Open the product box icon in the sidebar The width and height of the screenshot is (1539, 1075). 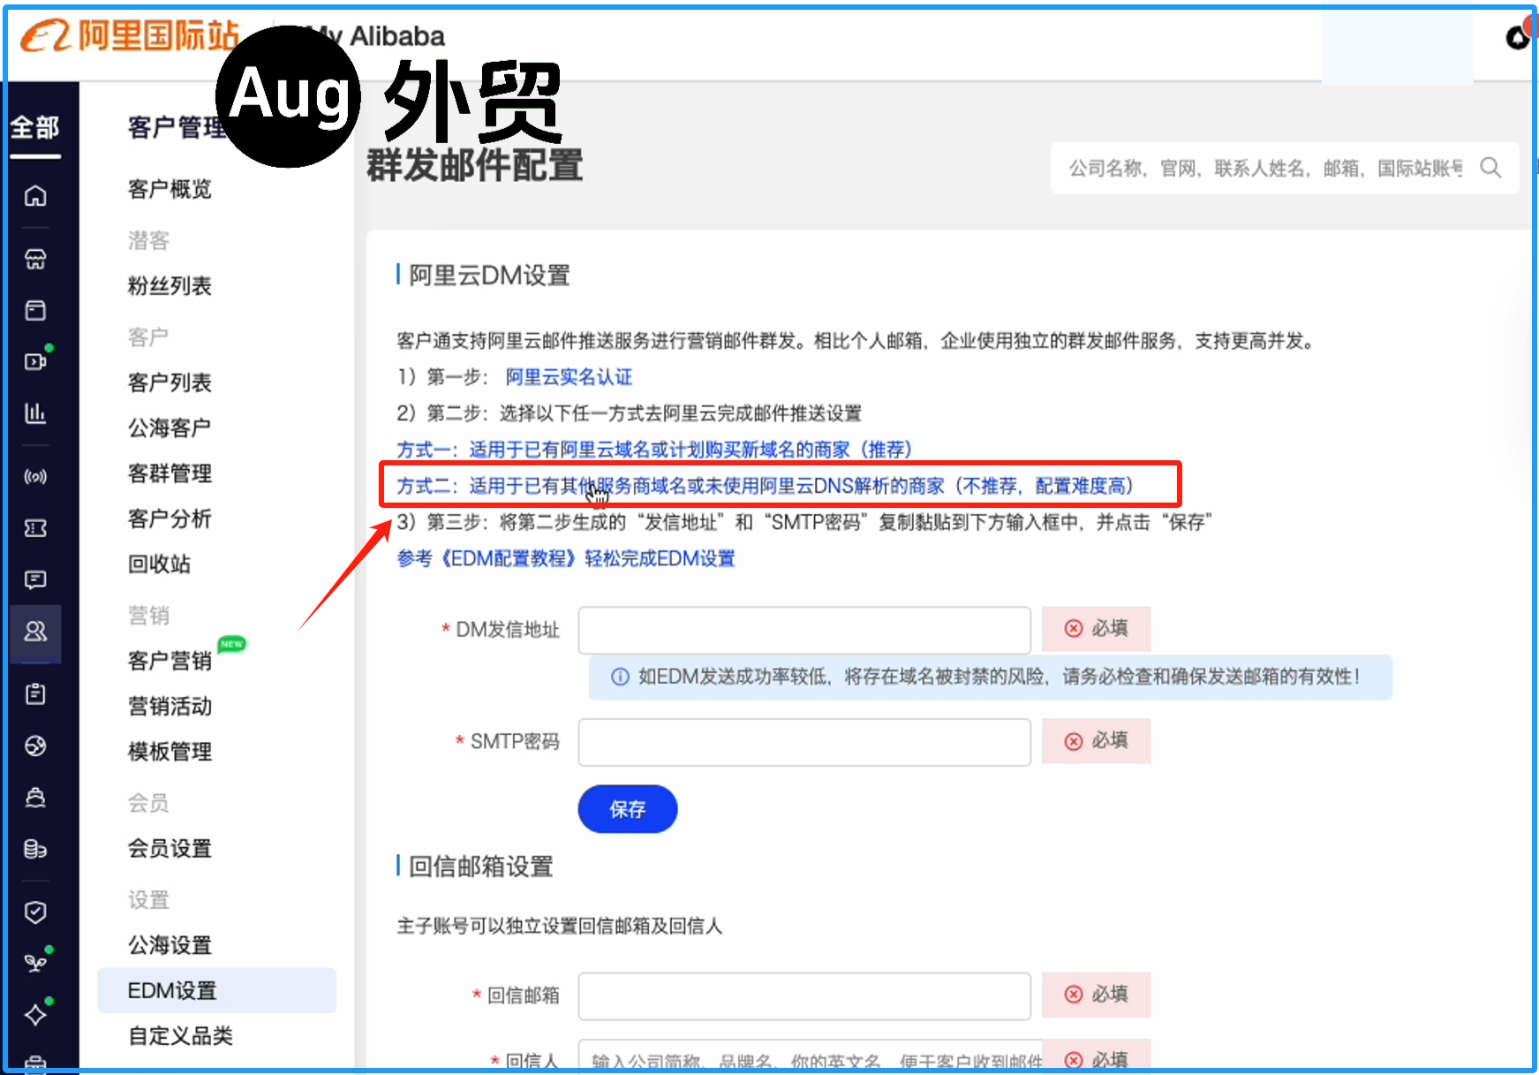tap(35, 310)
